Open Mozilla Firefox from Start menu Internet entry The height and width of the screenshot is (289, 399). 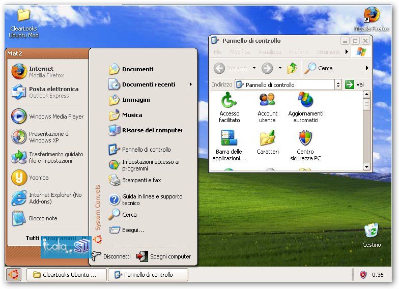pos(47,72)
